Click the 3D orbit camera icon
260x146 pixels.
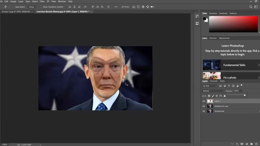(134, 7)
